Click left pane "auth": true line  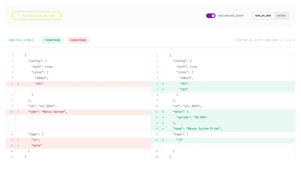(78, 67)
